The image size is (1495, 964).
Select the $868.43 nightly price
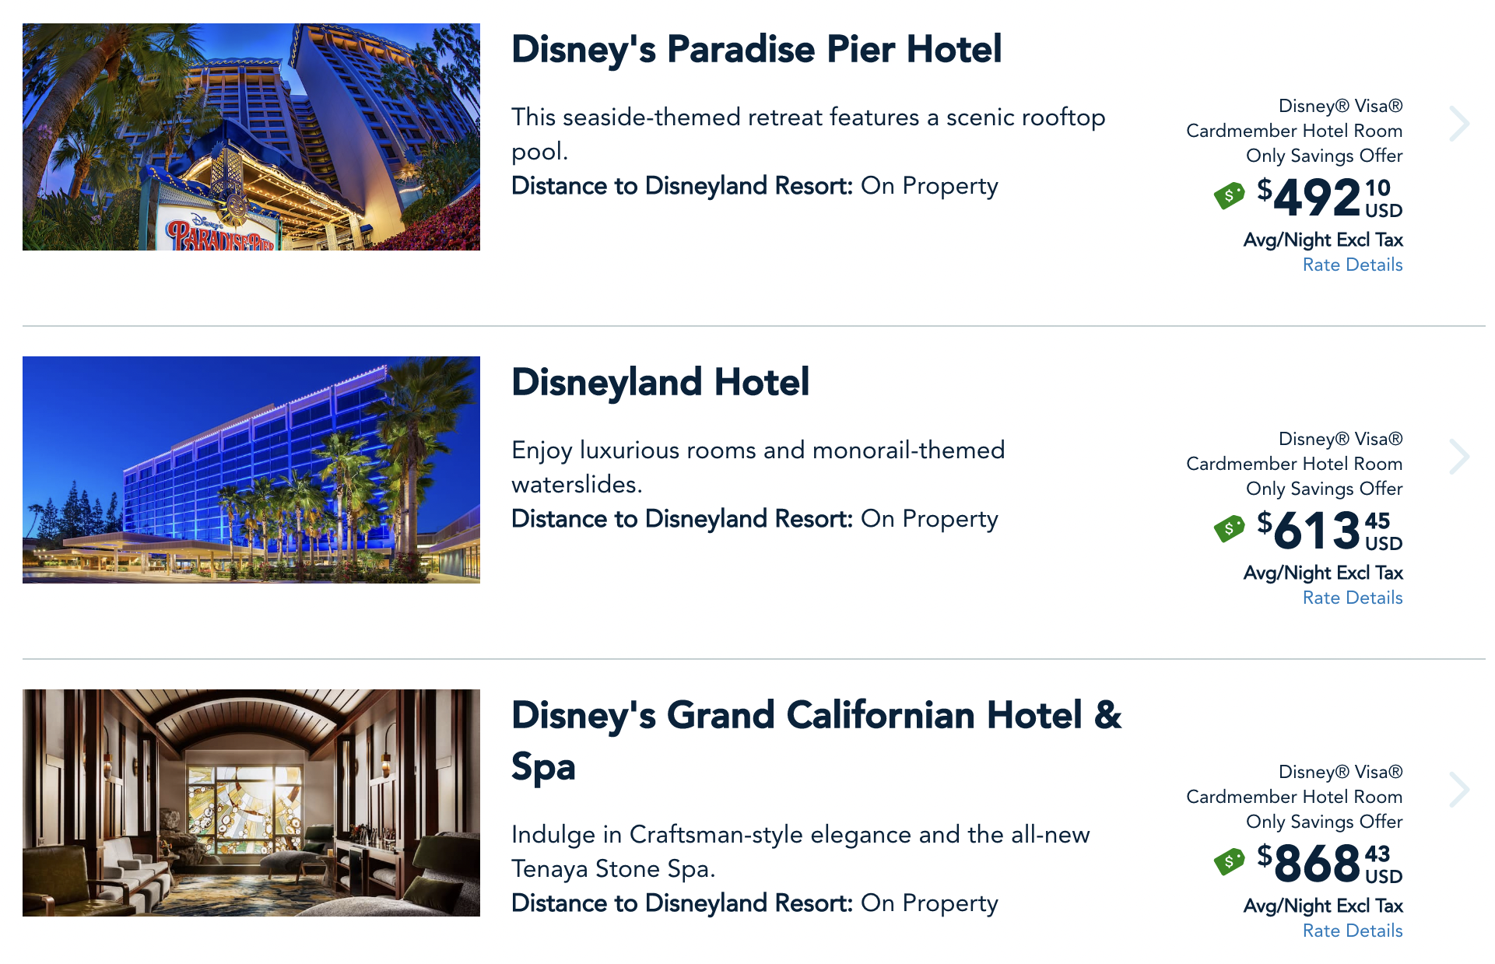click(x=1328, y=863)
